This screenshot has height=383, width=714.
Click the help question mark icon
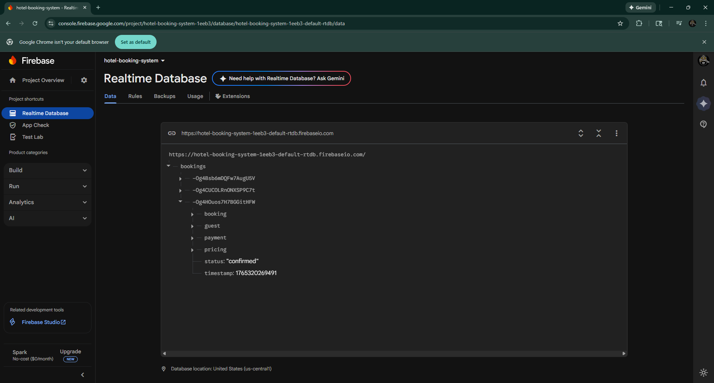[x=703, y=124]
